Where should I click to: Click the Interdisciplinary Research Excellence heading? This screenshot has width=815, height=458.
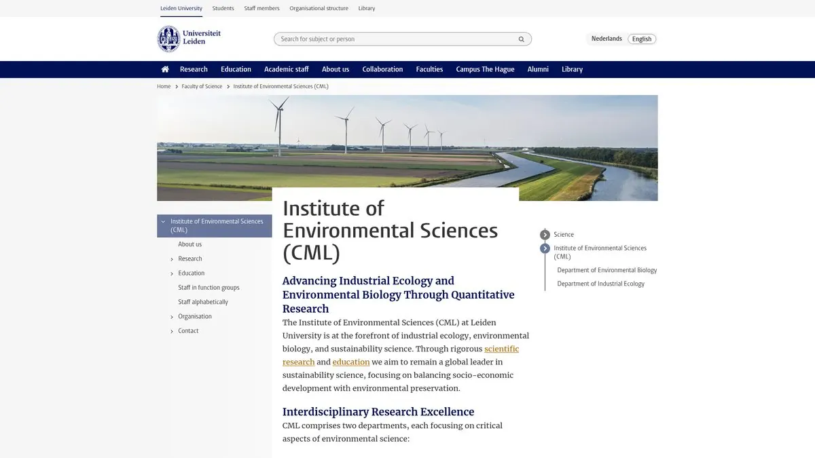pos(378,412)
